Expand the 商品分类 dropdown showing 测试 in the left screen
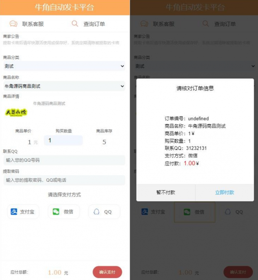 click(64, 66)
